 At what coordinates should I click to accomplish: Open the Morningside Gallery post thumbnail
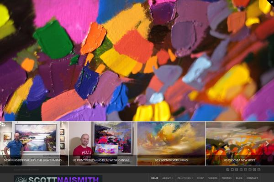[34, 143]
